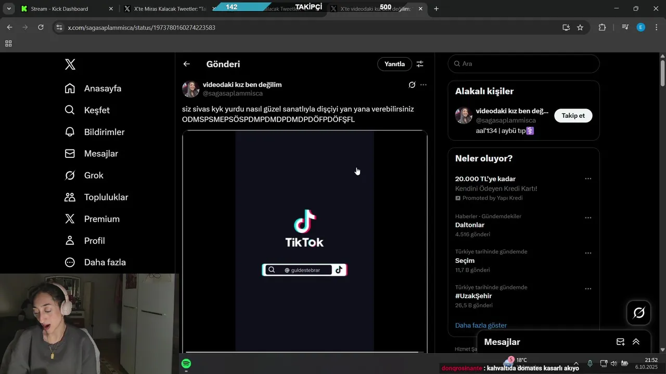Open options for #UzakŞehir trend
The width and height of the screenshot is (666, 374).
(588, 289)
